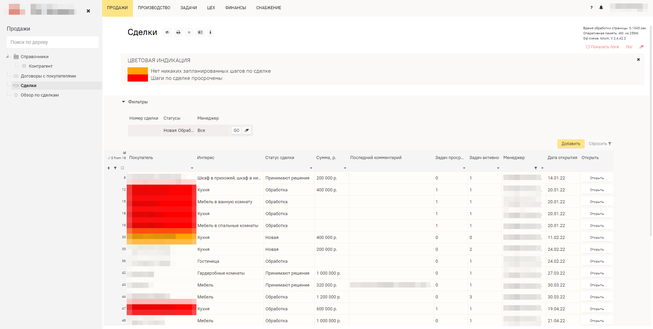The width and height of the screenshot is (653, 329).
Task: Click the Контрагент table icon in the tree
Action: [24, 66]
